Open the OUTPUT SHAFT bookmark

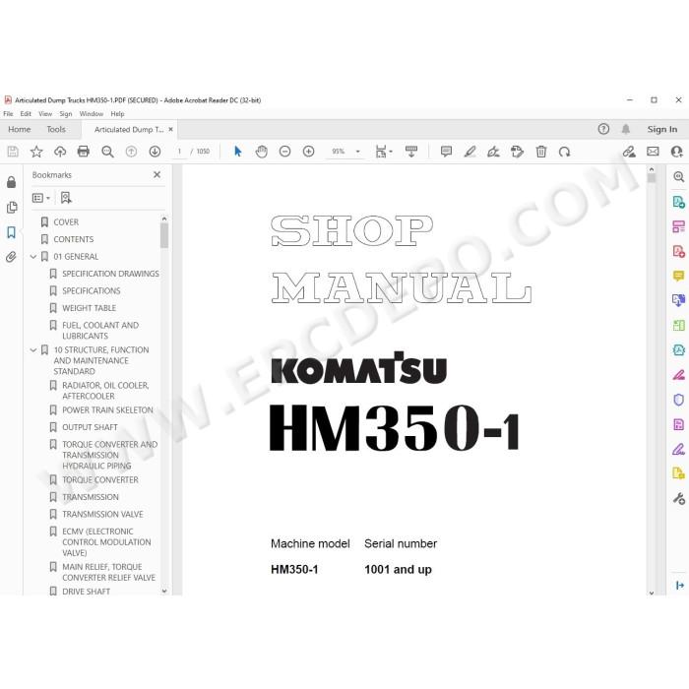tap(91, 427)
